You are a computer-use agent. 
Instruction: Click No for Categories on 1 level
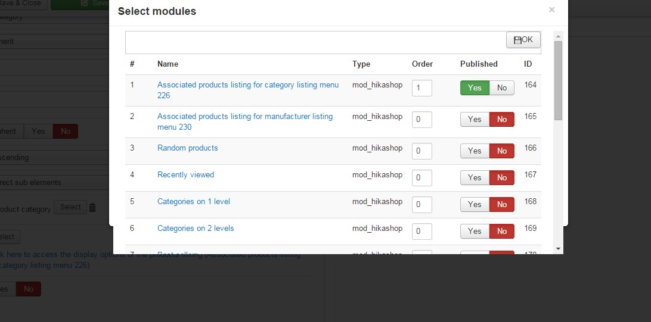pos(502,205)
